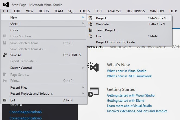Click the Visual Studio logo in title bar

(6, 5)
